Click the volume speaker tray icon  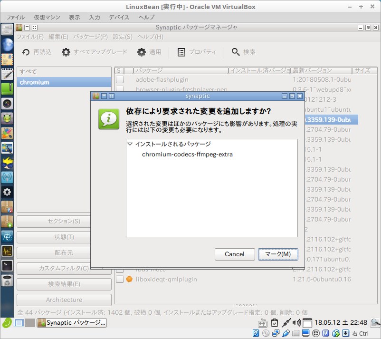point(296,323)
